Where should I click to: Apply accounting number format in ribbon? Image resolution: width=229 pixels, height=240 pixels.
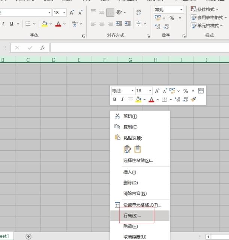coord(158,18)
